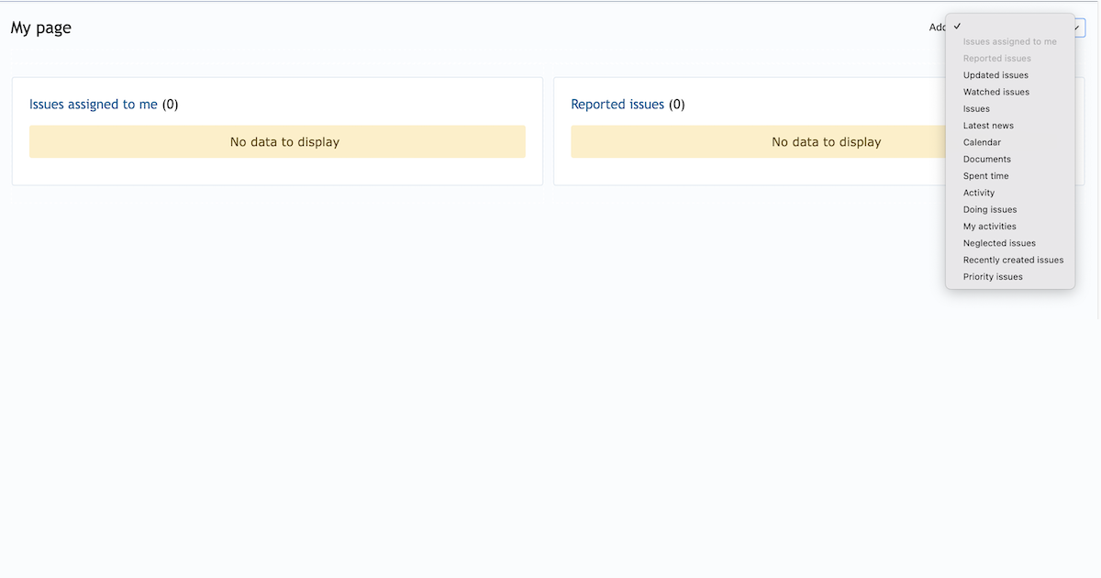Select the "My activities" option
Screen dimensions: 1101x578
[989, 226]
